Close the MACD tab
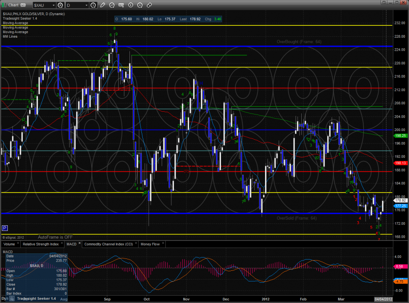409x303 pixels. 79,244
